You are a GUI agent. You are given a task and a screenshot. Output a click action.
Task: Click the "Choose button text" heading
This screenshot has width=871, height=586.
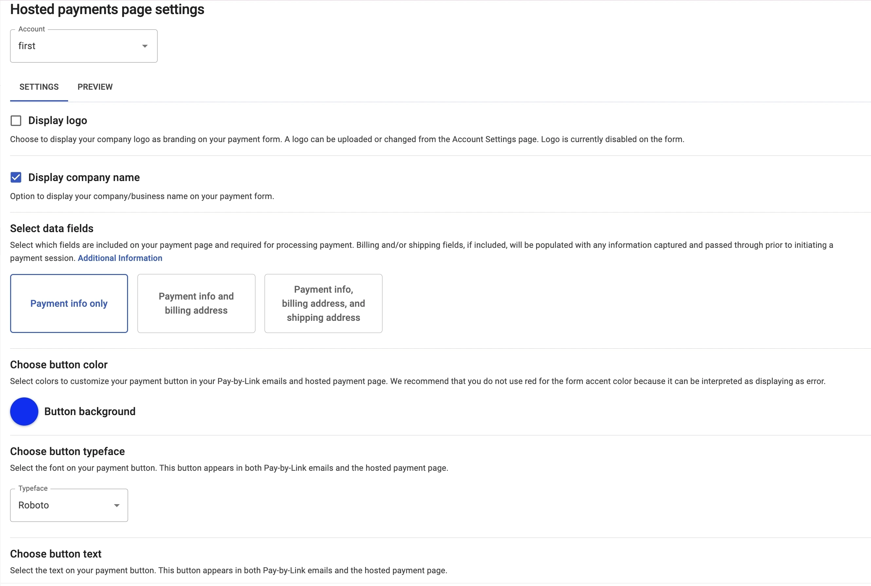56,554
